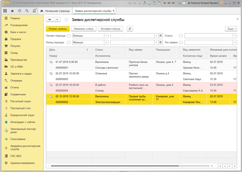This screenshot has height=172, width=242.
Task: Expand the Тип заявки dropdown list
Action: 235,43
